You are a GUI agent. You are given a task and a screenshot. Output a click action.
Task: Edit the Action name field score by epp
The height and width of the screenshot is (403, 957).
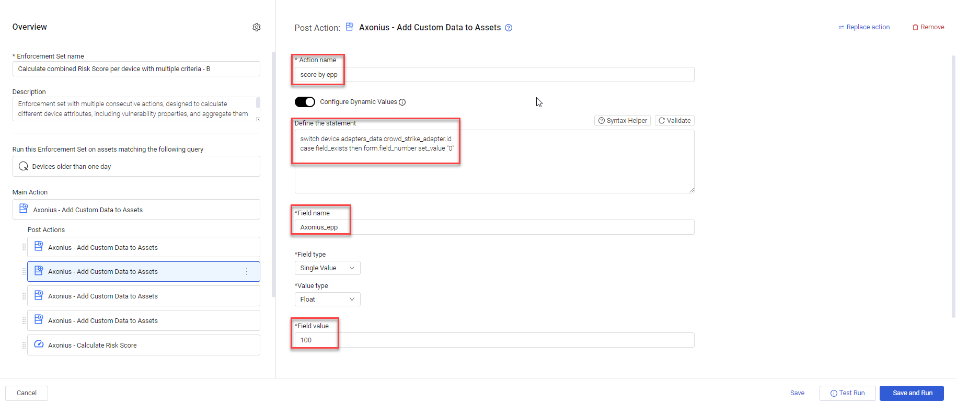click(494, 75)
